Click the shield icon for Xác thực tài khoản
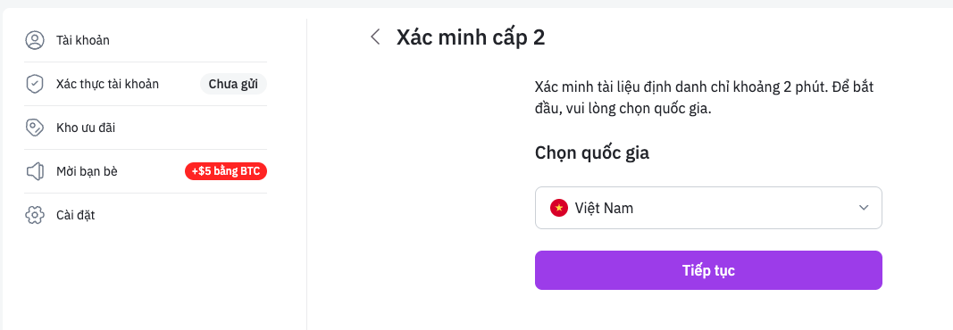This screenshot has height=330, width=953. point(35,85)
